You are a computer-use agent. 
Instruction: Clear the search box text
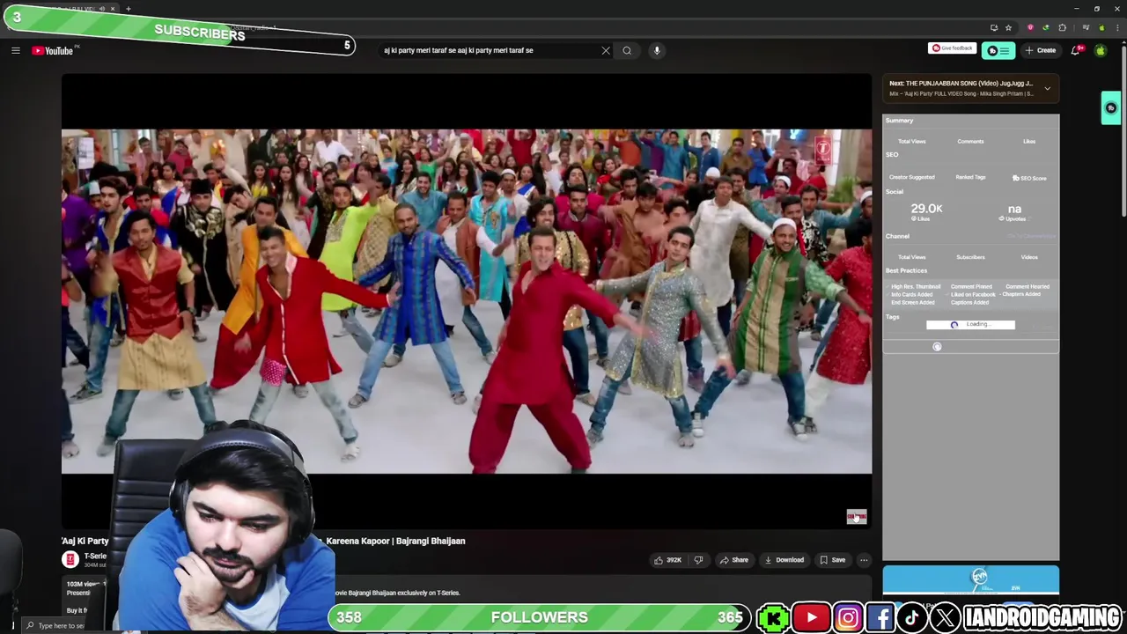coord(606,50)
